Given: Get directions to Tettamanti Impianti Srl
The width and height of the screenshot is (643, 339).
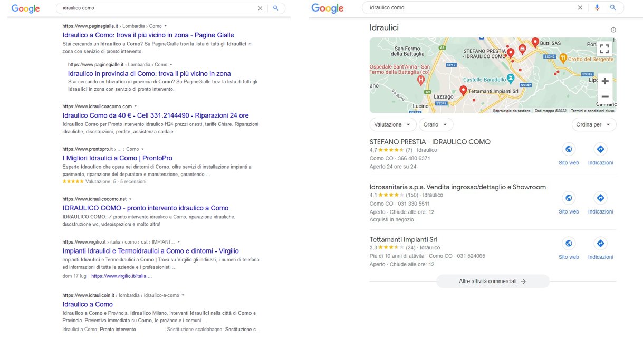Looking at the screenshot, I should (x=600, y=244).
